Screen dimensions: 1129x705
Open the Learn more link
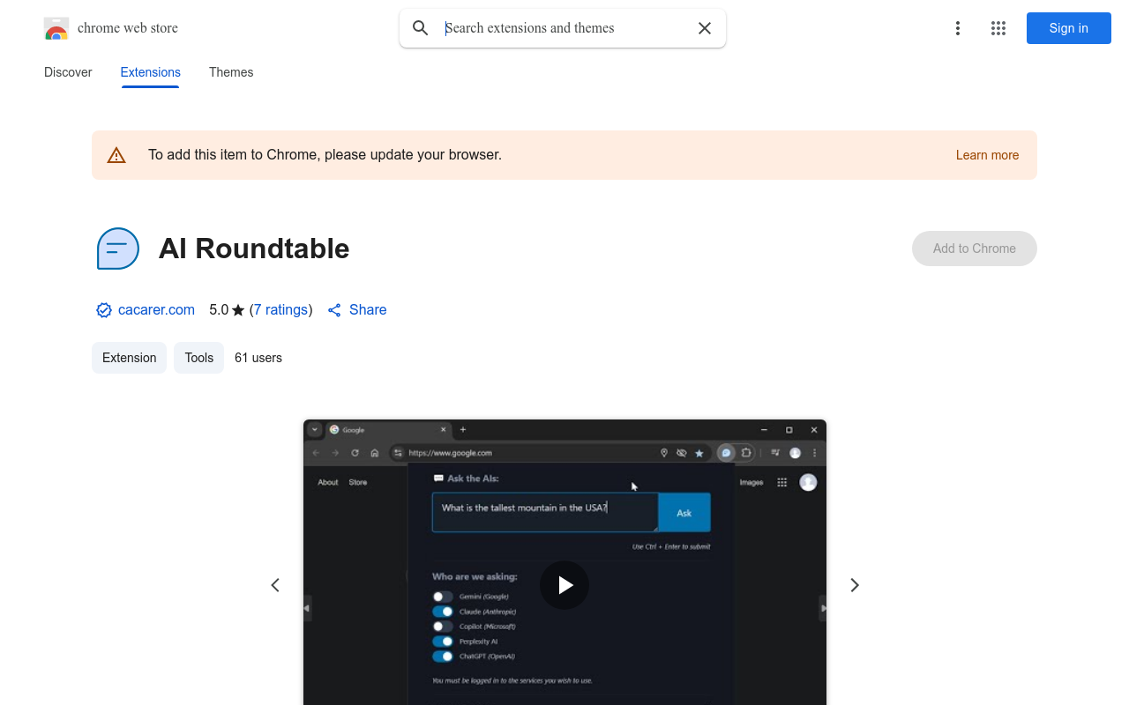[987, 155]
